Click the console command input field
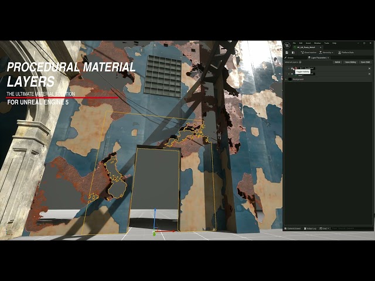375x281 pixels. (351, 229)
